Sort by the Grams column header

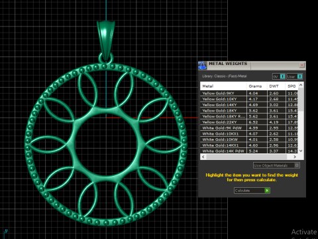click(x=257, y=86)
